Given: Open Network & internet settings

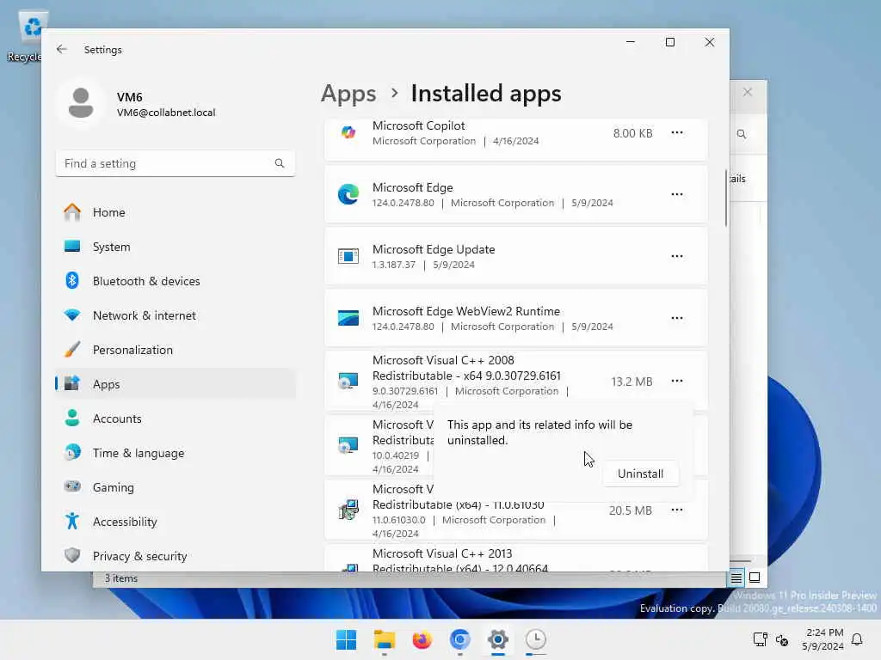Looking at the screenshot, I should tap(176, 315).
